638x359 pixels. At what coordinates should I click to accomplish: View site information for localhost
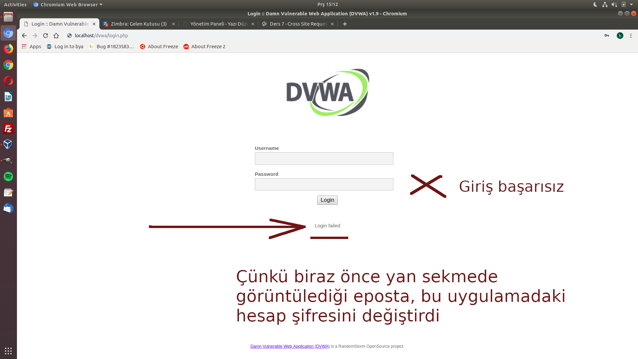point(69,36)
